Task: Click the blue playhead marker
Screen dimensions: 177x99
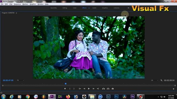Action: pyautogui.click(x=66, y=84)
